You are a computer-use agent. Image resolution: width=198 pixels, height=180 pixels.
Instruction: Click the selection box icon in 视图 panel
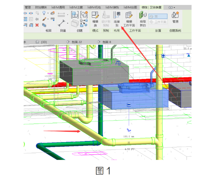pyautogui.click(x=44, y=25)
